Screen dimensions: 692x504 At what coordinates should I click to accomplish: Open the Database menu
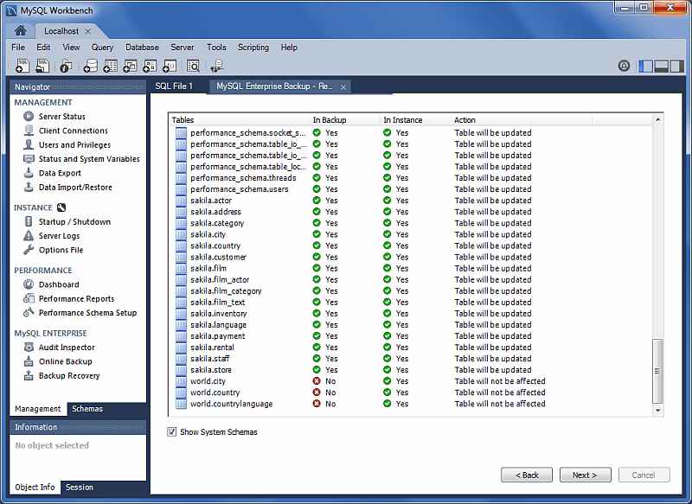142,48
